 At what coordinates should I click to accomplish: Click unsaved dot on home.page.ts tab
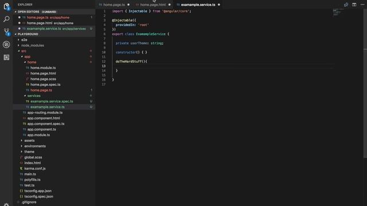click(128, 5)
